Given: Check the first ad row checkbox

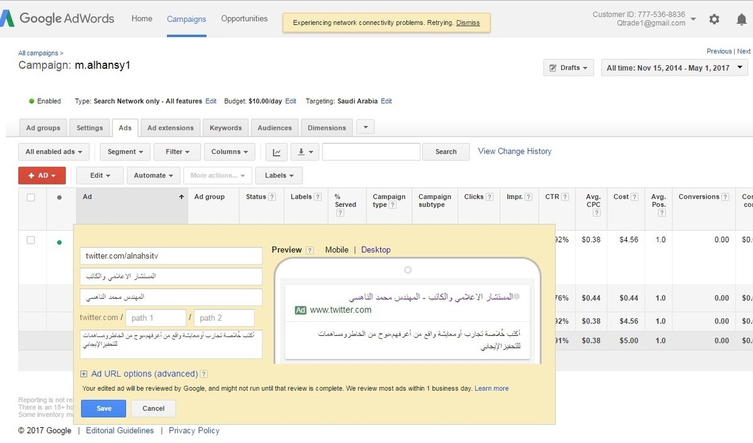Looking at the screenshot, I should click(31, 240).
